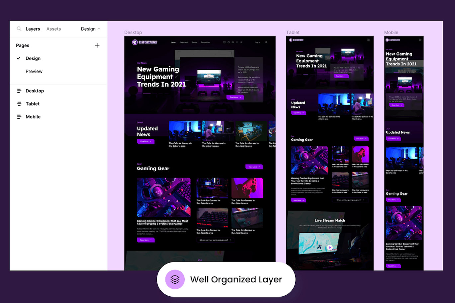Click the Facebook icon in the Desktop frame header

coord(228,42)
